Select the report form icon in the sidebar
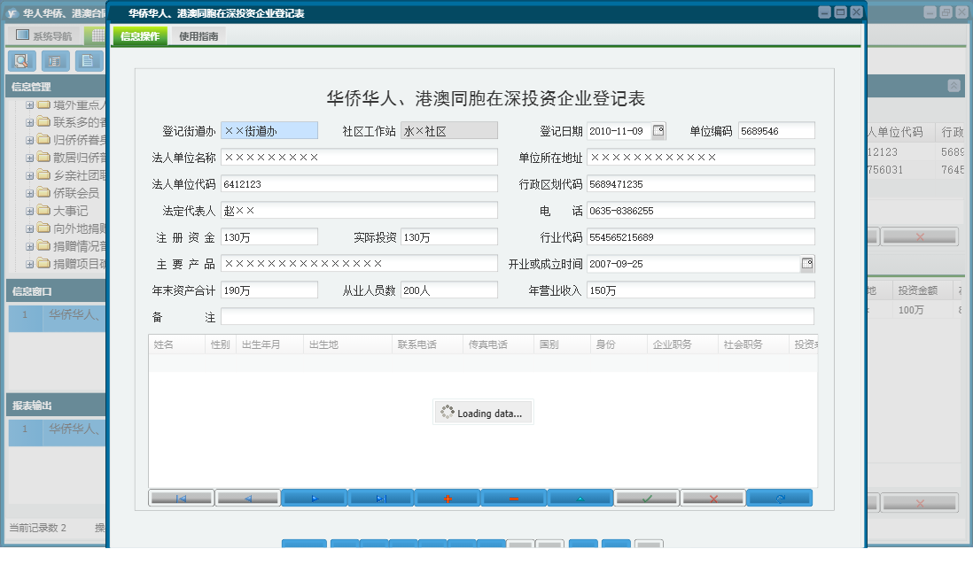This screenshot has width=973, height=580. (55, 61)
